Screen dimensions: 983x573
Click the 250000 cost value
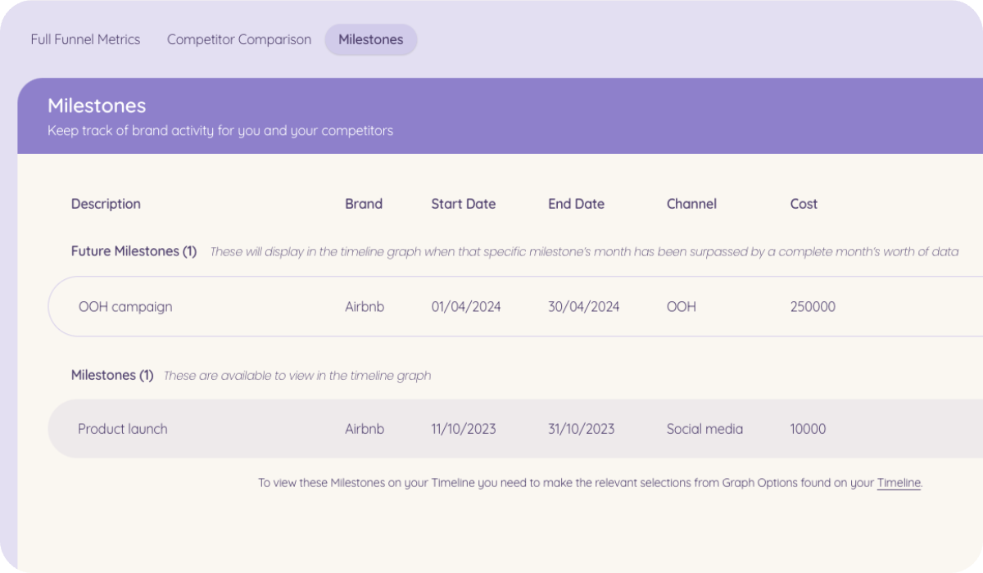(813, 307)
